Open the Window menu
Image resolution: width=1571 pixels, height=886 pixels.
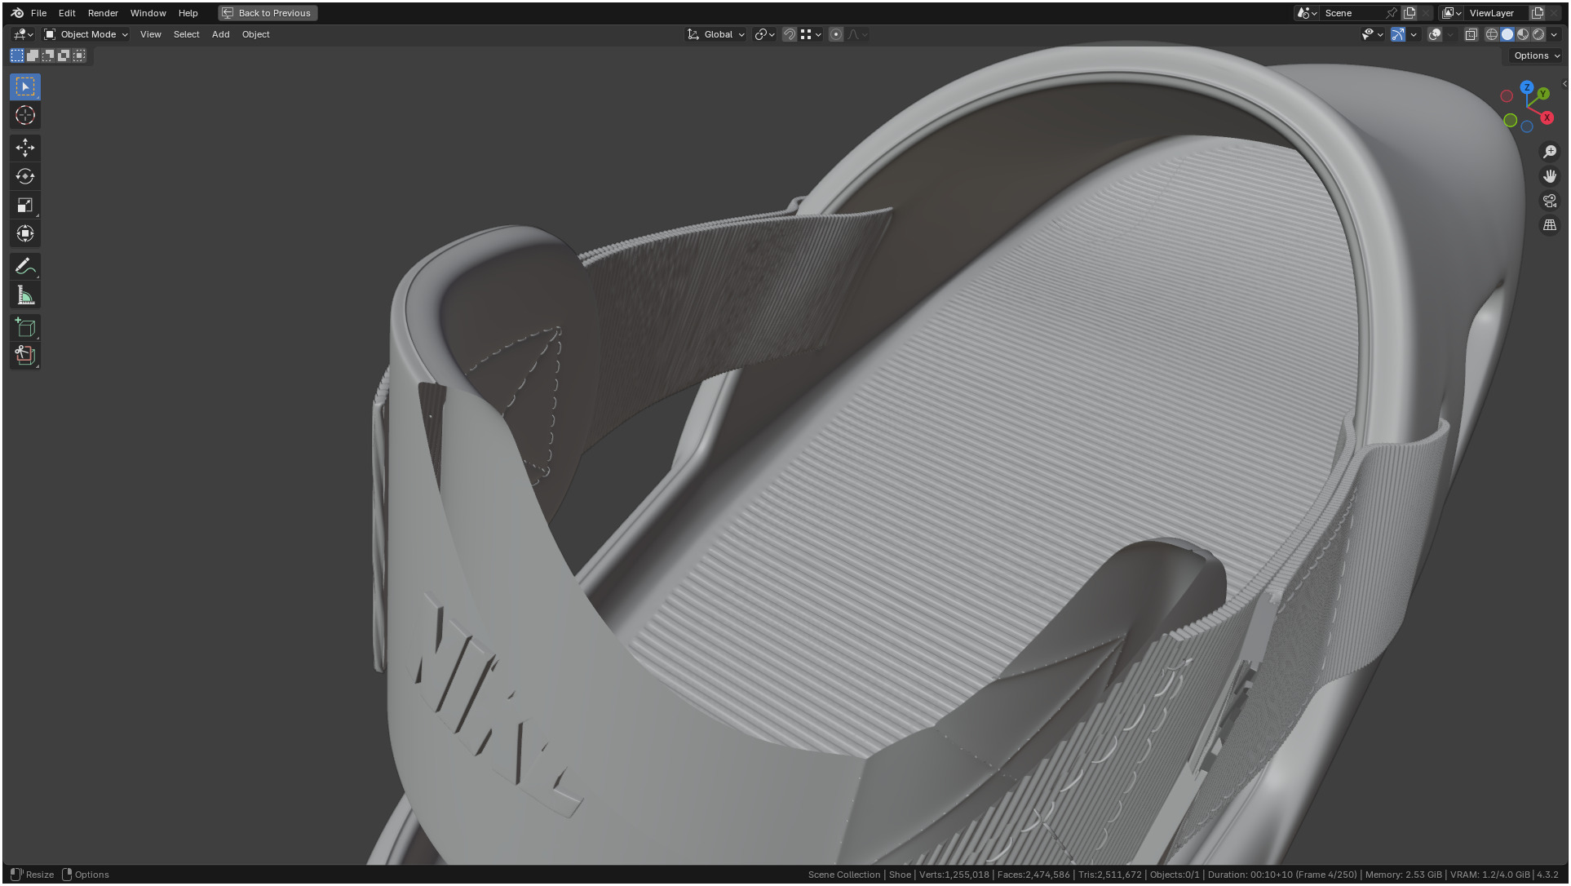(148, 13)
